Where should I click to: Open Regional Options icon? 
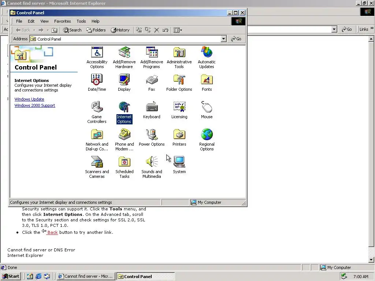207,140
